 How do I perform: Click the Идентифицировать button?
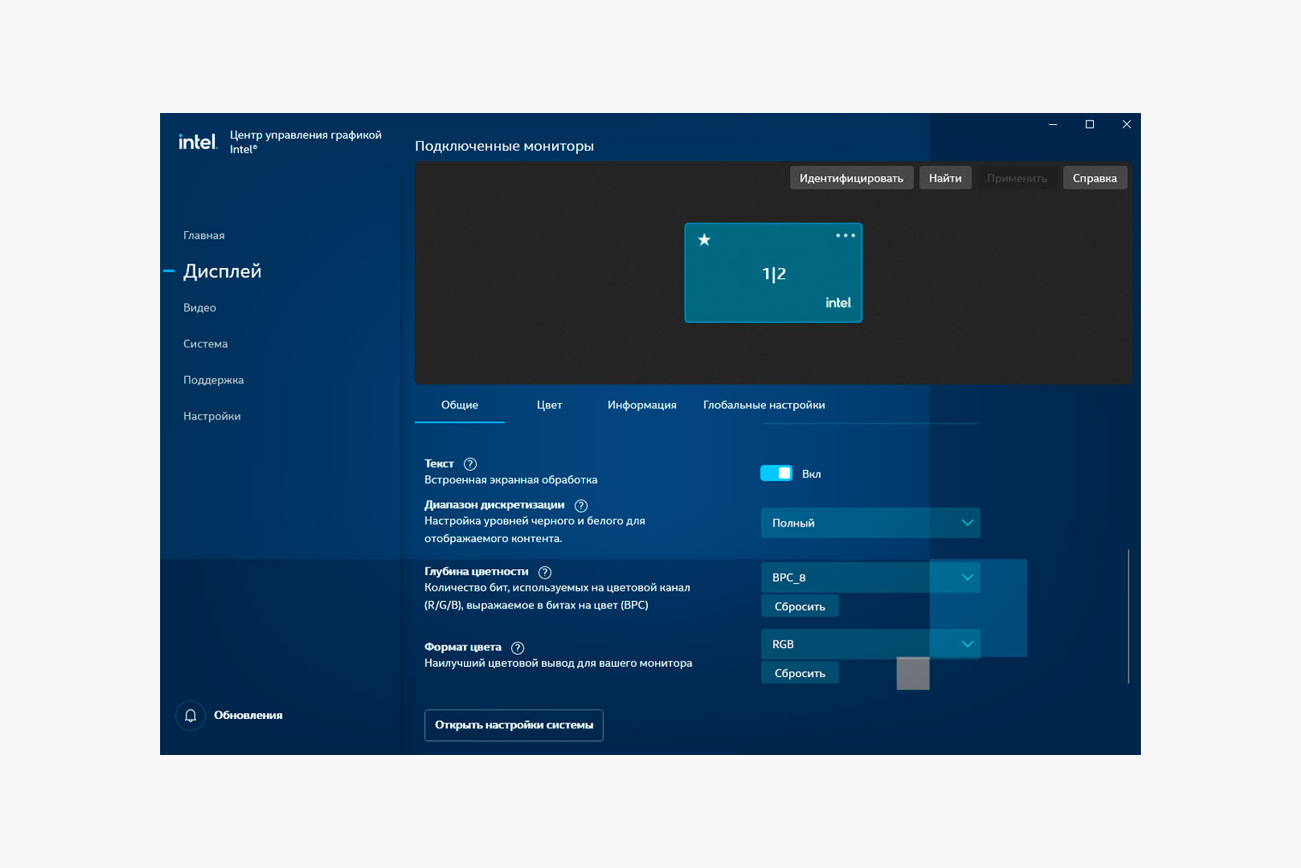click(852, 178)
